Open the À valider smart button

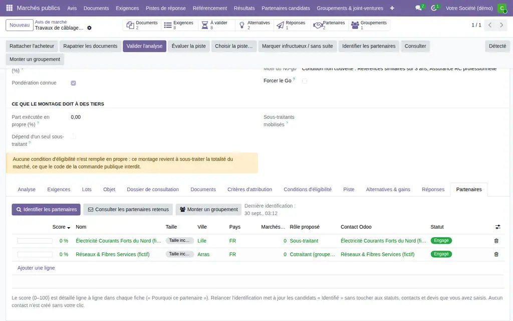(216, 25)
